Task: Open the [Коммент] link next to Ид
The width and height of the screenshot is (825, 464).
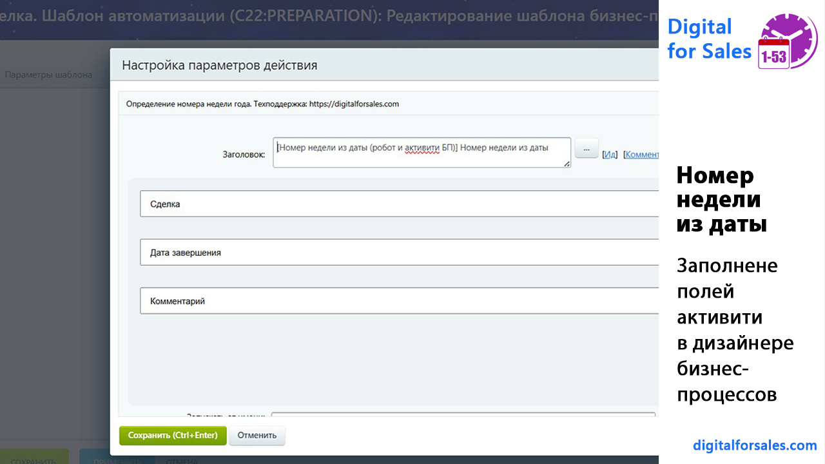Action: (x=641, y=155)
